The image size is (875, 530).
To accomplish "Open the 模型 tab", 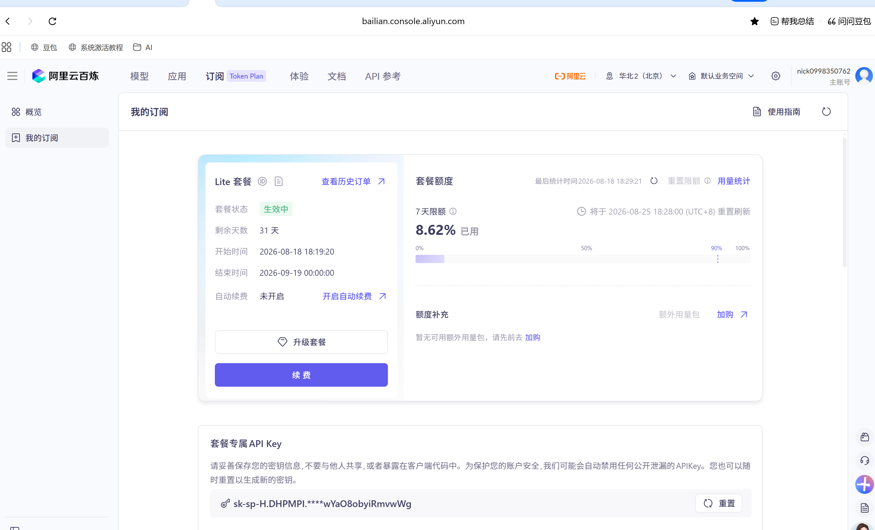I will click(139, 76).
